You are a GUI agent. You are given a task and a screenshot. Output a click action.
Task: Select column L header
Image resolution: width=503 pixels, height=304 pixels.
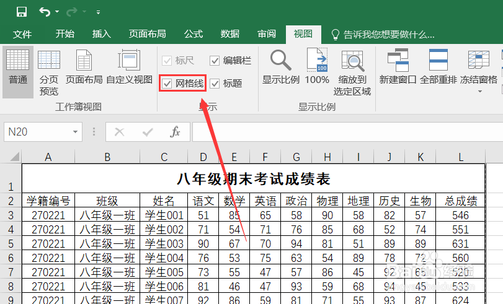pos(461,157)
